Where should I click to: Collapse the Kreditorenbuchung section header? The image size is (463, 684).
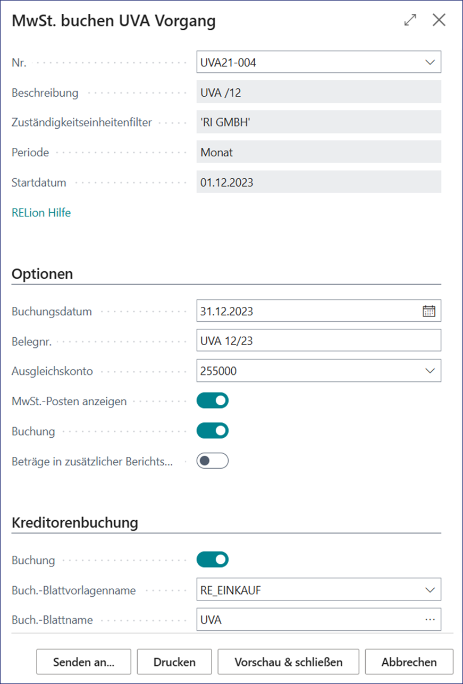(x=75, y=523)
